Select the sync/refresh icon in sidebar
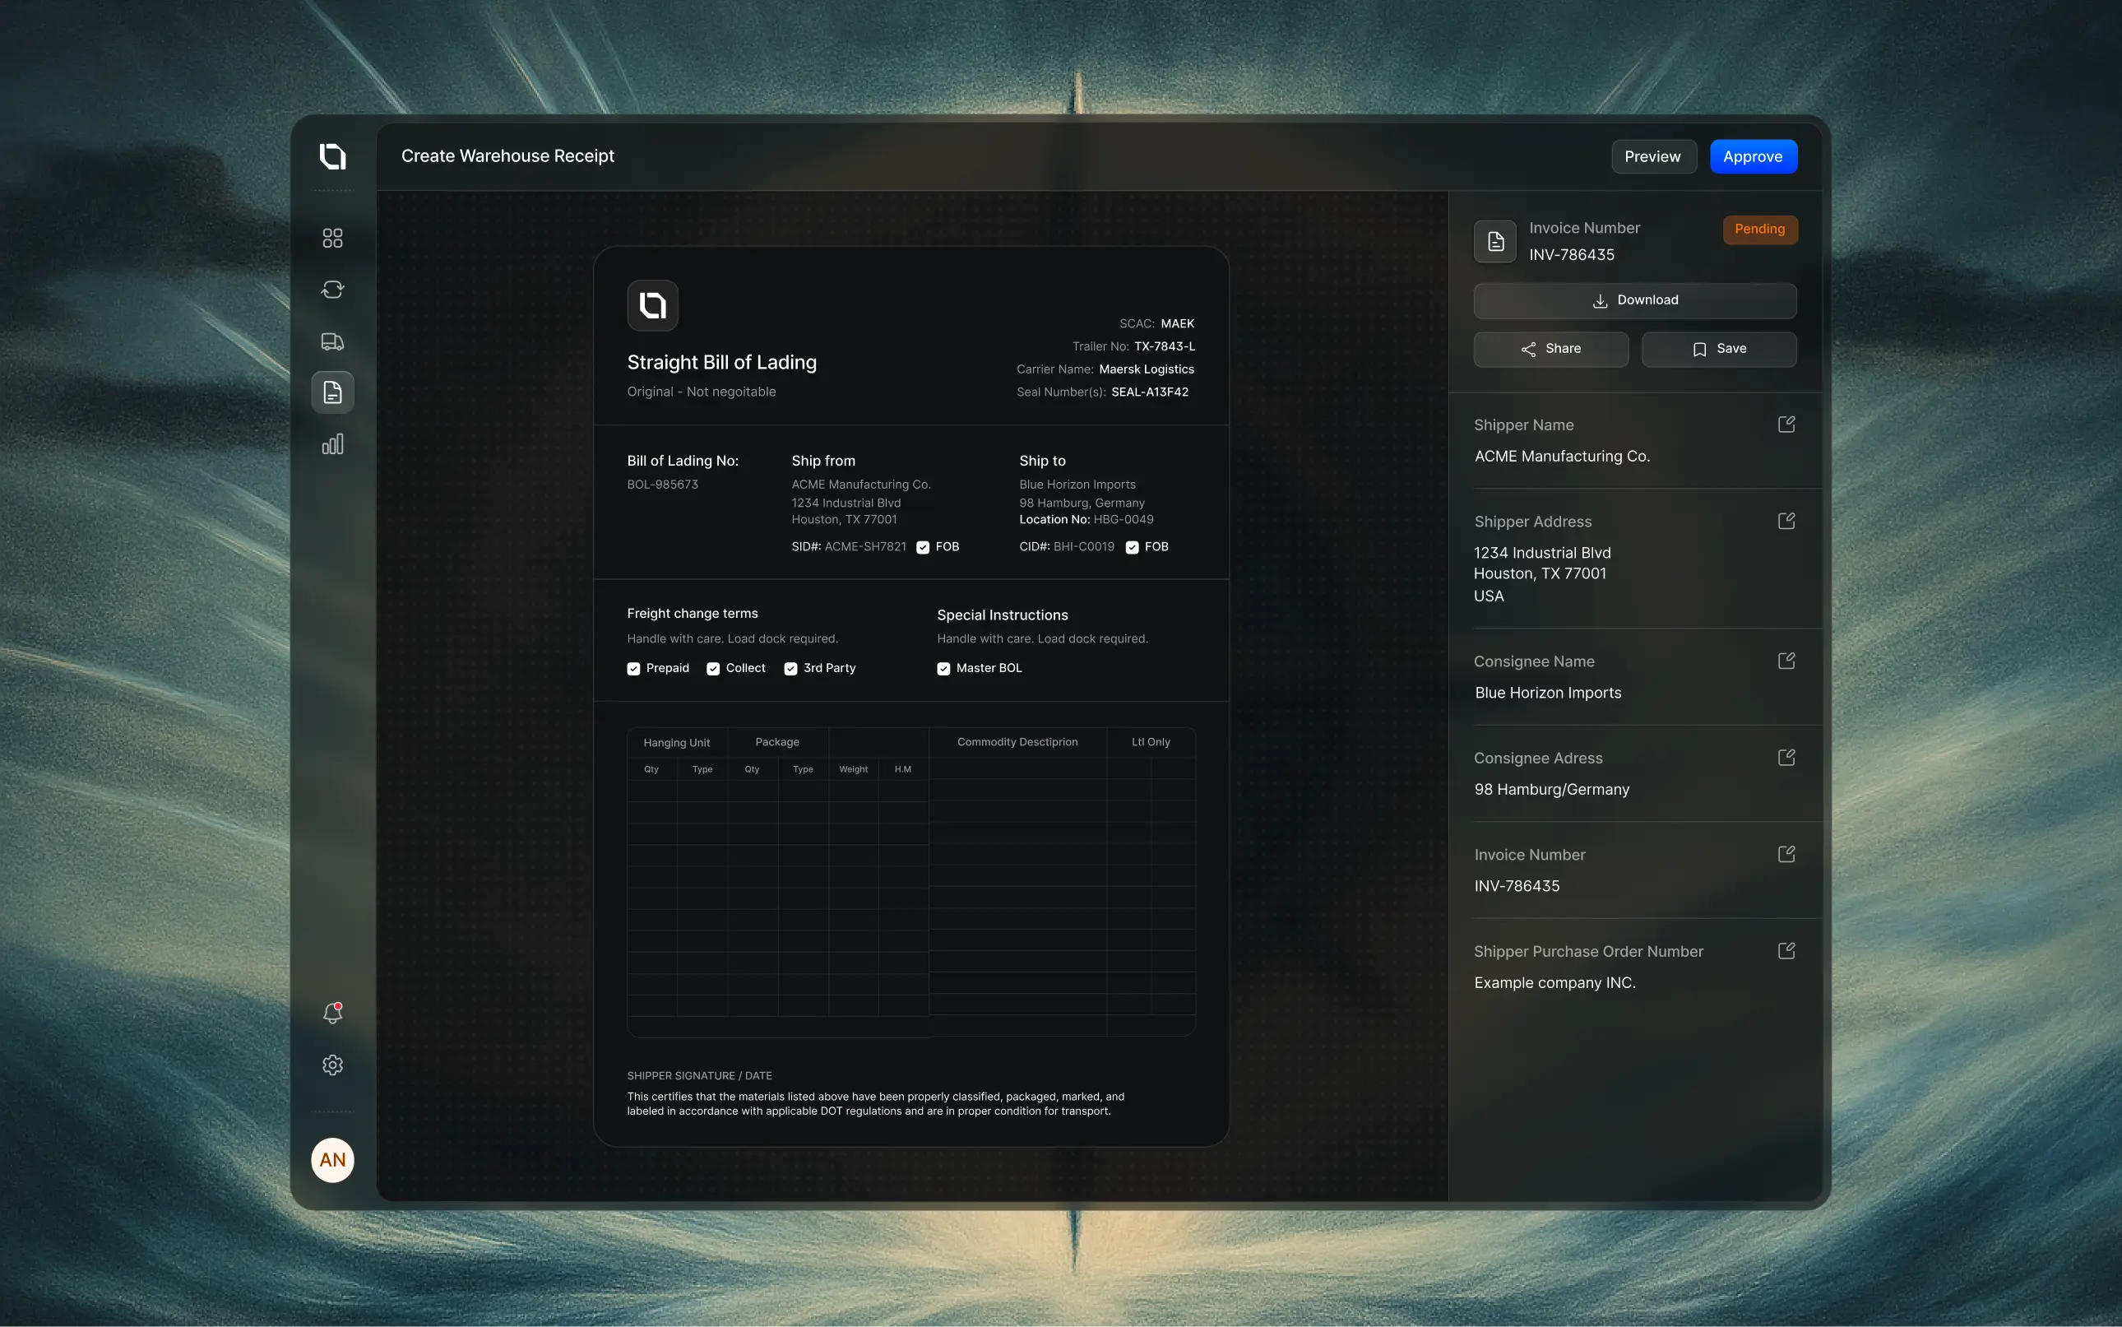The image size is (2122, 1327). click(x=332, y=289)
